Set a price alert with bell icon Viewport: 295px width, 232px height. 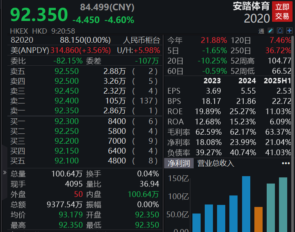280,30
